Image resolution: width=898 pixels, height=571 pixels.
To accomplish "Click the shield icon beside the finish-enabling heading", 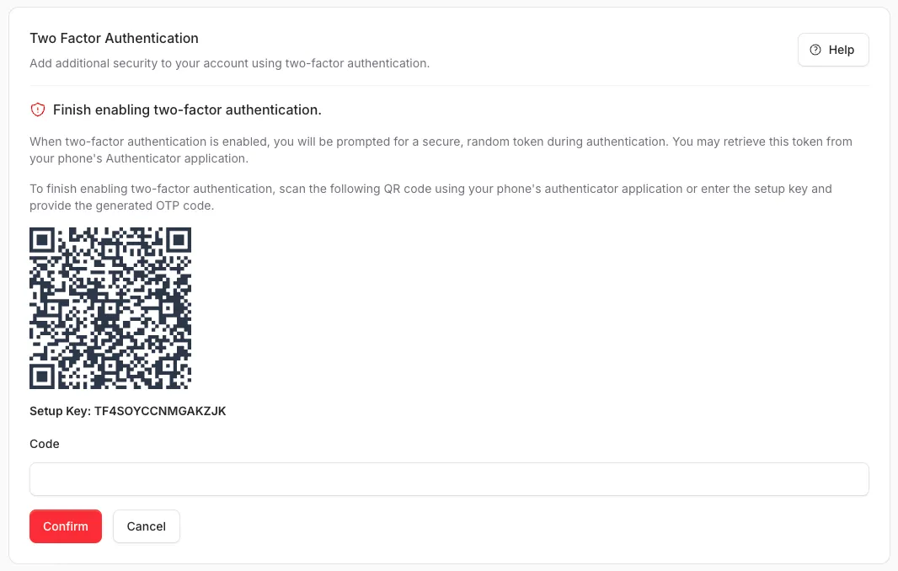I will (38, 109).
